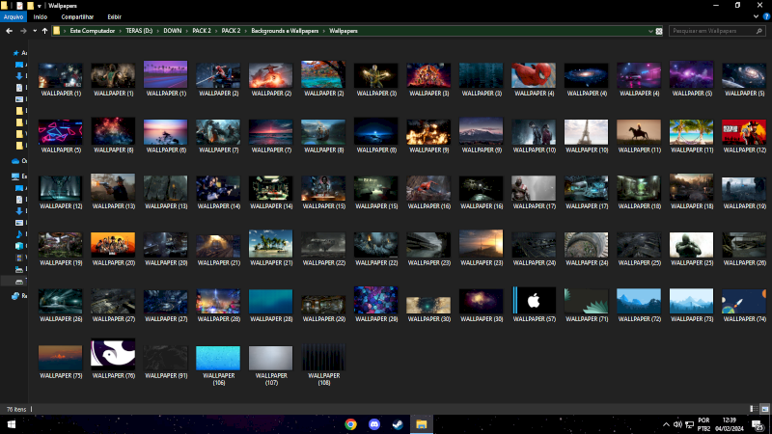Select WALLPAPER (75) sunset thumbnail
Screen dimensions: 772x434
[61, 357]
